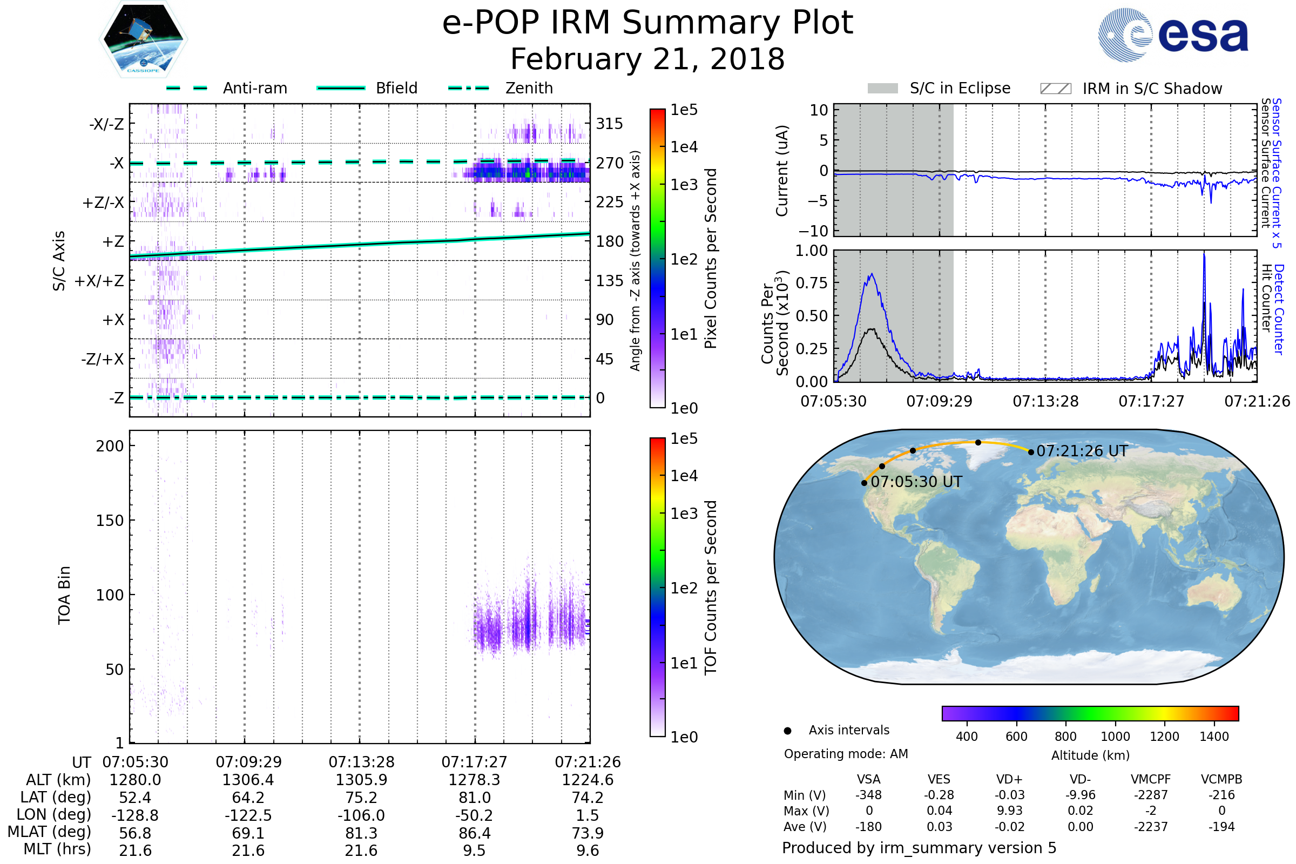Screen dimensions: 1296x864
Task: Click the e-POP IRM Summary Plot title
Action: click(647, 23)
